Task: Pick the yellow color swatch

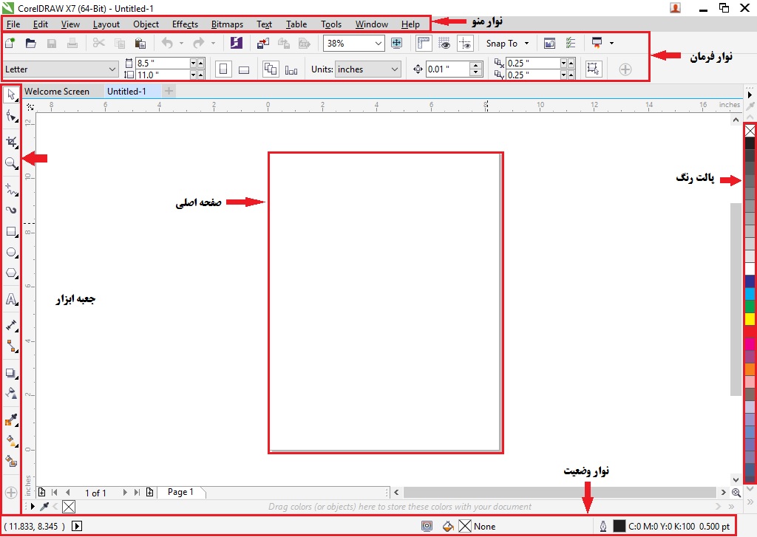Action: coord(750,318)
